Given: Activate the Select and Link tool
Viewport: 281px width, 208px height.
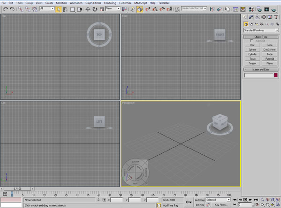Looking at the screenshot, I should pyautogui.click(x=21, y=9).
